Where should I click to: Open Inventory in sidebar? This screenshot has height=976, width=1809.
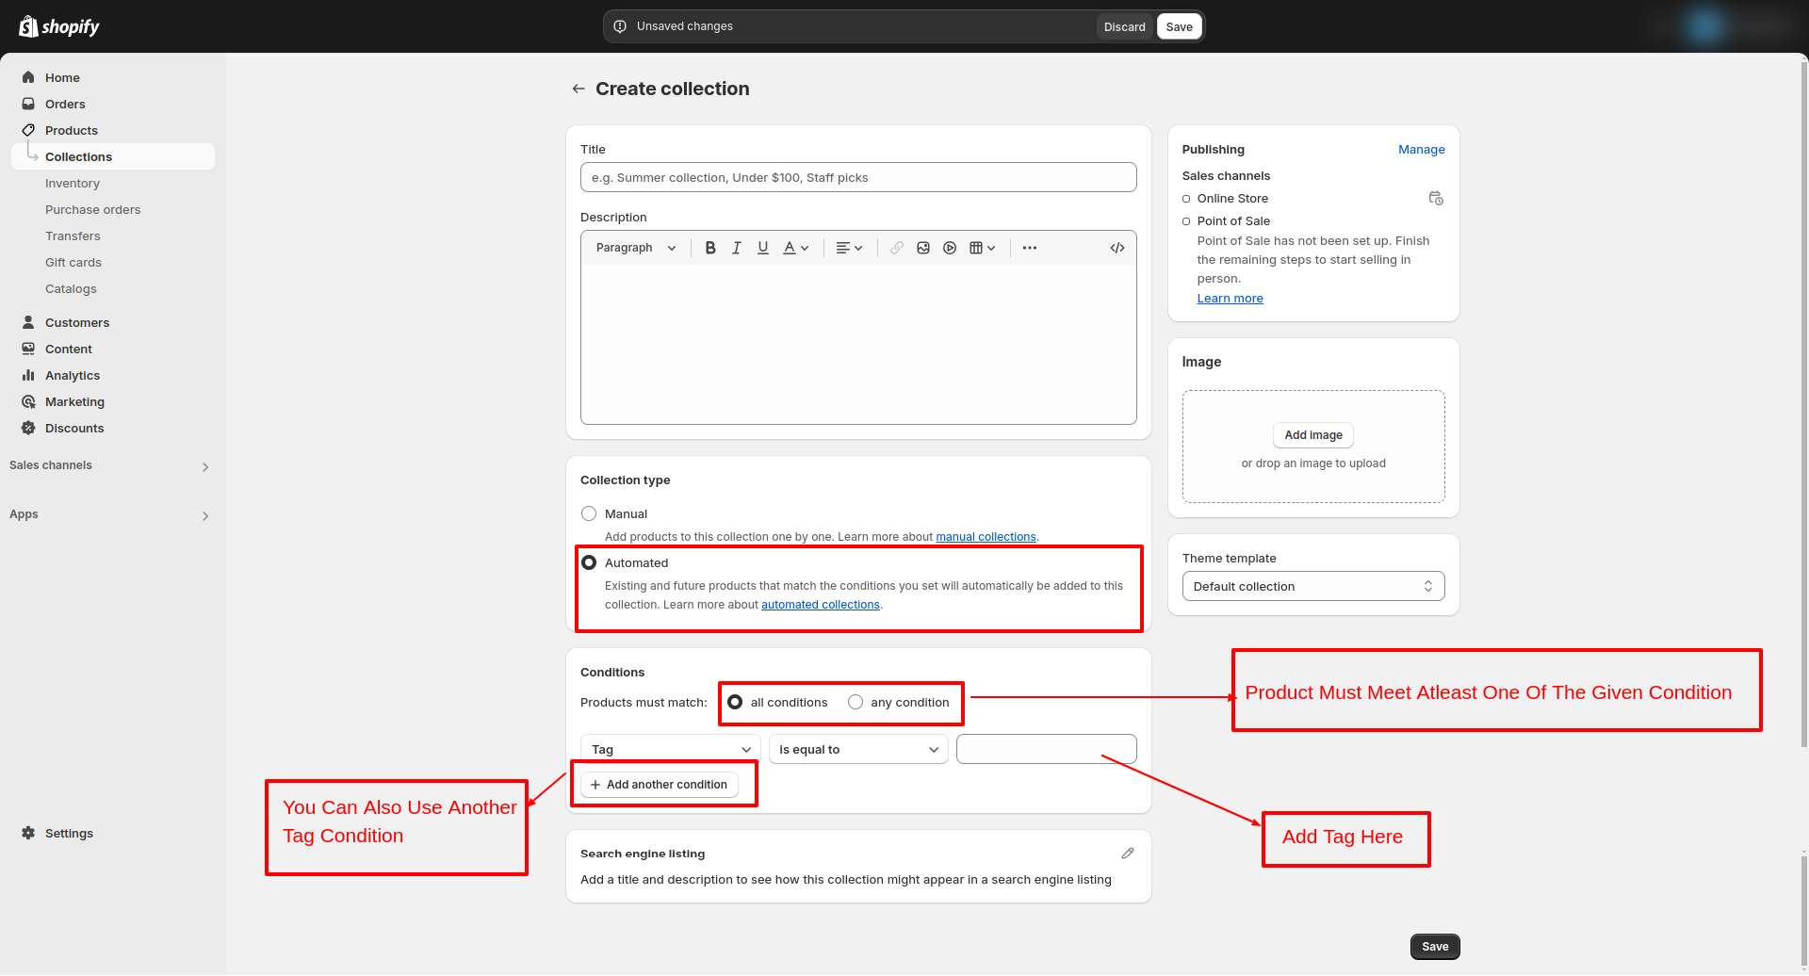click(73, 183)
